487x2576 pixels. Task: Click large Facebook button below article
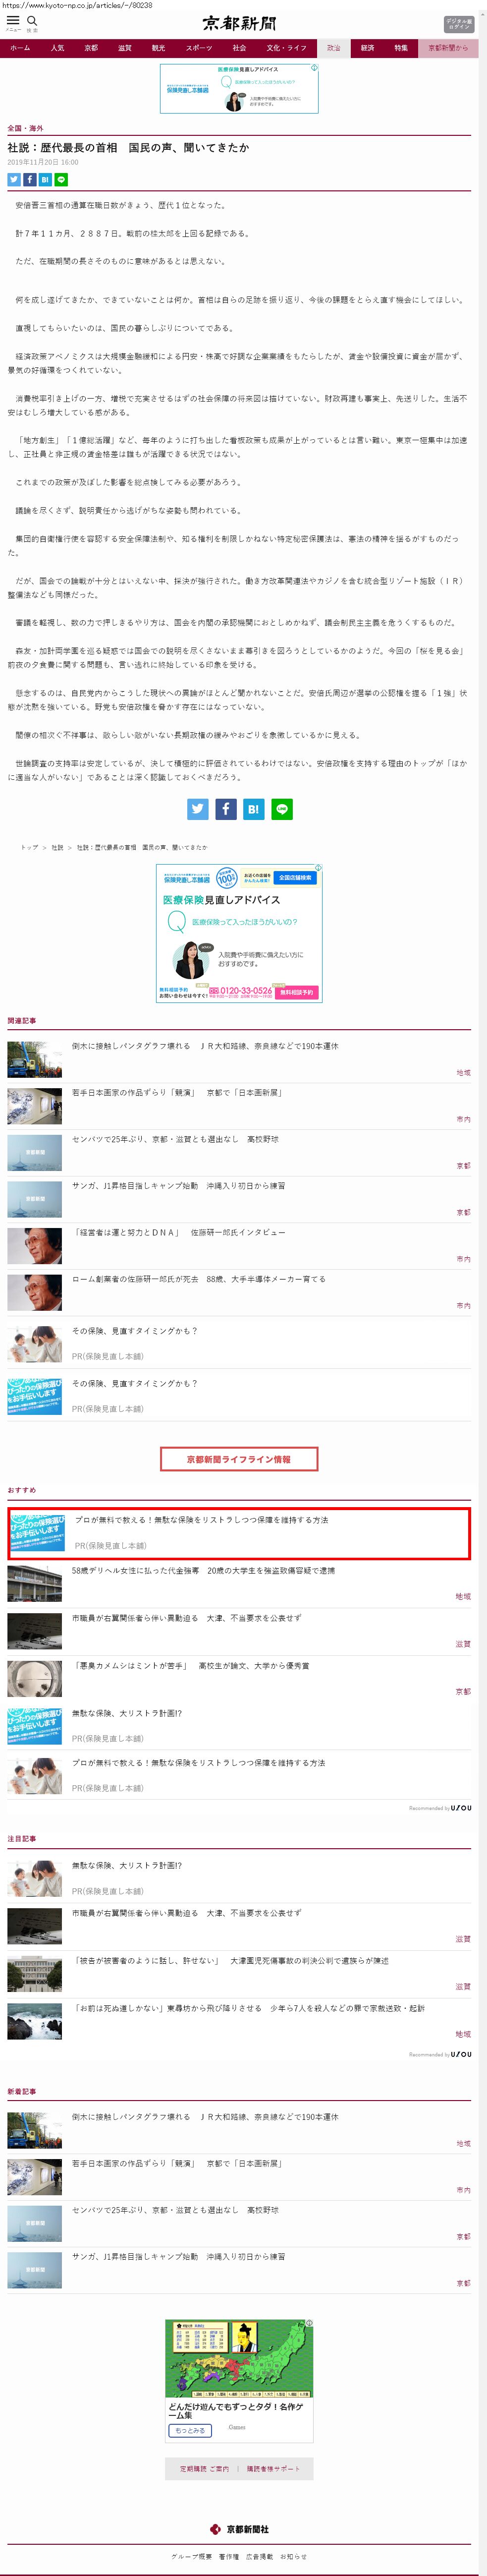(226, 809)
